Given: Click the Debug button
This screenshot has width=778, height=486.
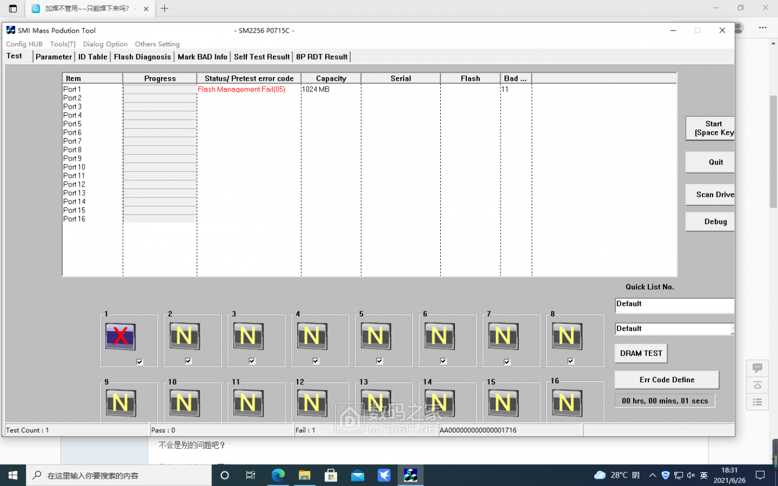Looking at the screenshot, I should (710, 222).
